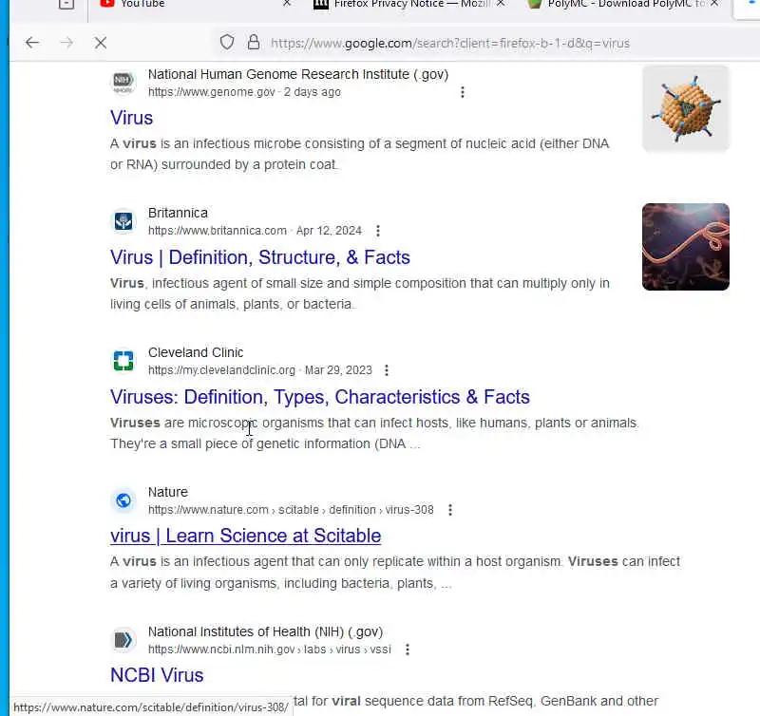Open the 'NCBI Virus' result link

(x=157, y=675)
